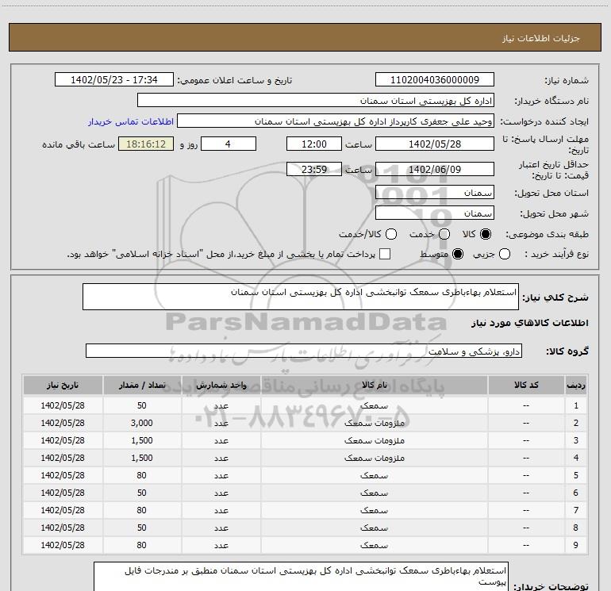Select row 2 item name ملزومات سمعک

[374, 423]
